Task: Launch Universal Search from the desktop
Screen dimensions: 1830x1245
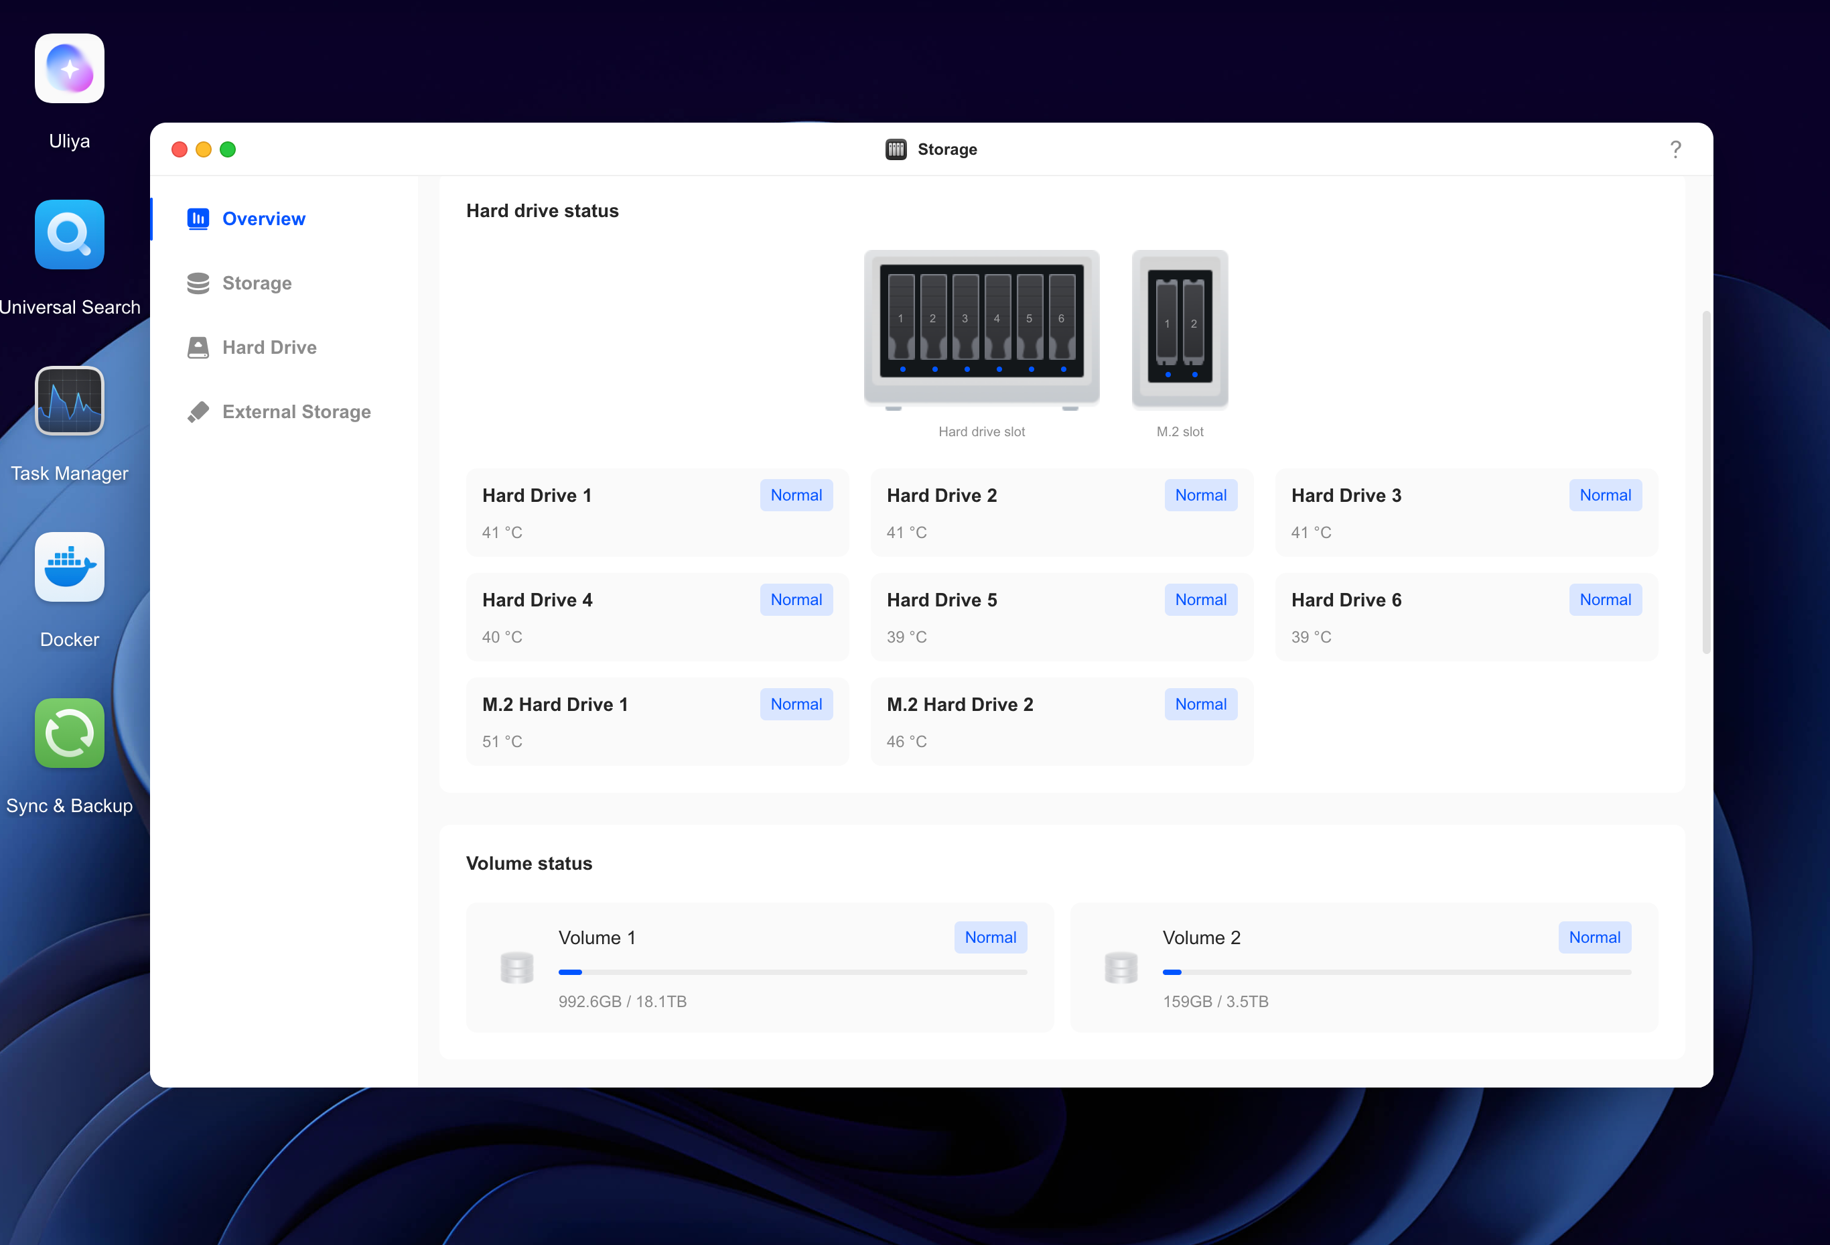Action: 69,235
